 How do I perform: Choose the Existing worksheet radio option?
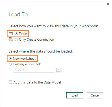tap(10, 64)
